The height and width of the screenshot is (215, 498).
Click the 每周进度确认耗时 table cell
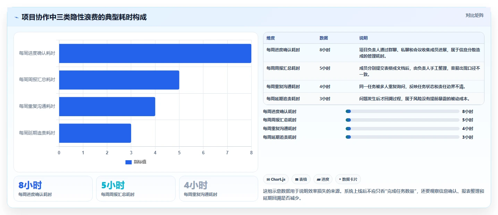pos(283,50)
